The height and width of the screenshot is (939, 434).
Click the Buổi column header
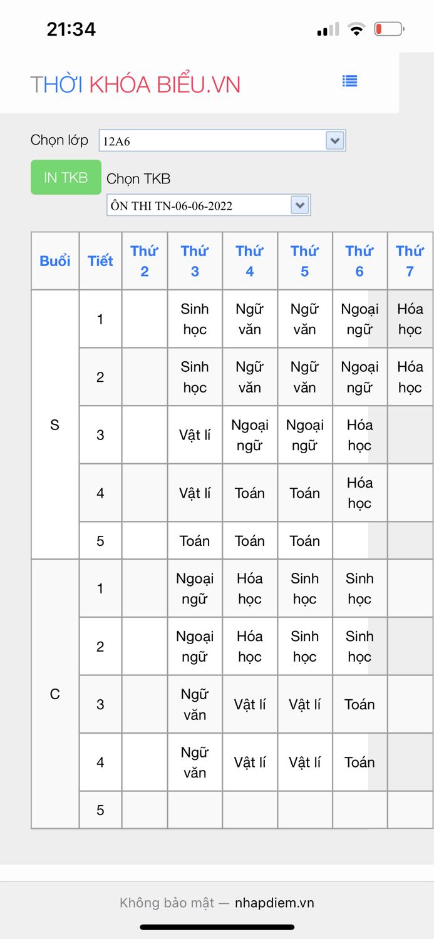55,261
